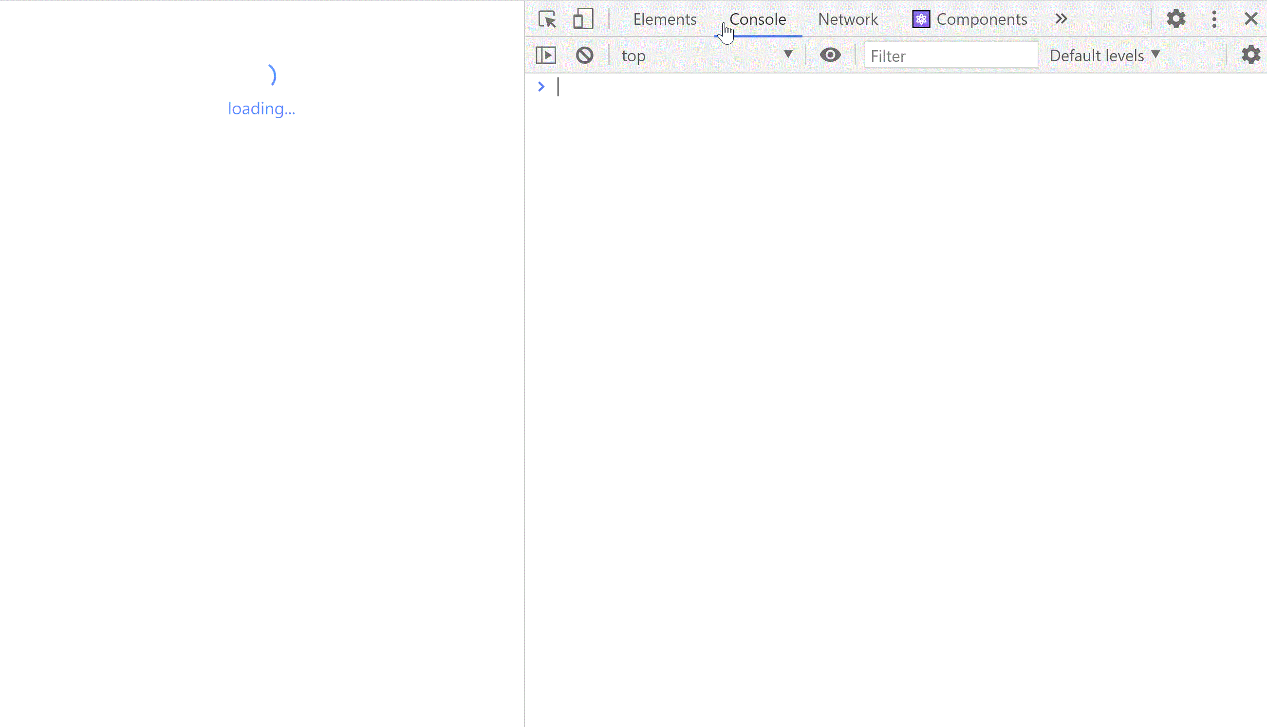Click the React Components tab icon
Screen dimensions: 1267x727
pyautogui.click(x=921, y=19)
